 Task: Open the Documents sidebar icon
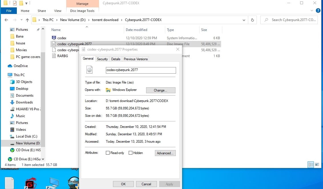pyautogui.click(x=12, y=95)
